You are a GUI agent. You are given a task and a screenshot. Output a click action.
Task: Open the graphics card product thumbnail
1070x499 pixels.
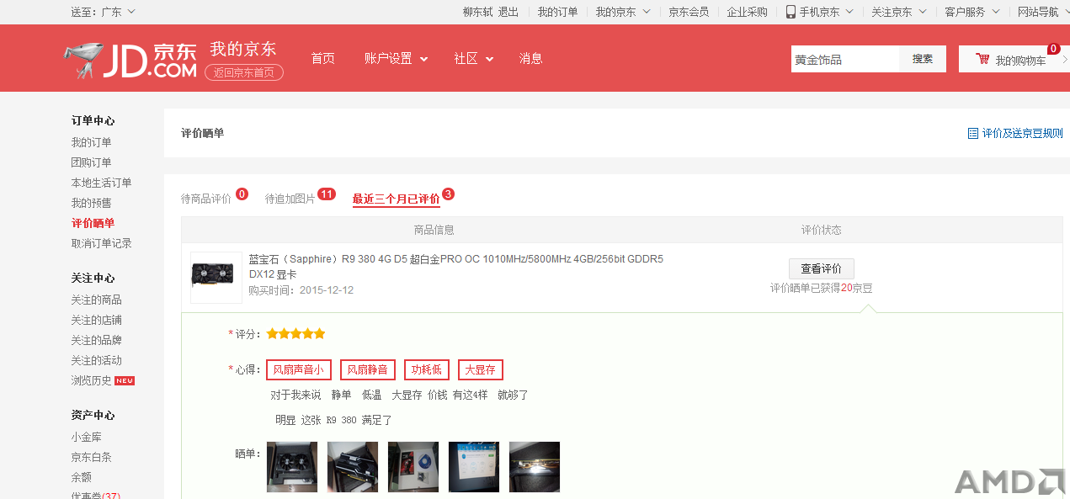(216, 277)
